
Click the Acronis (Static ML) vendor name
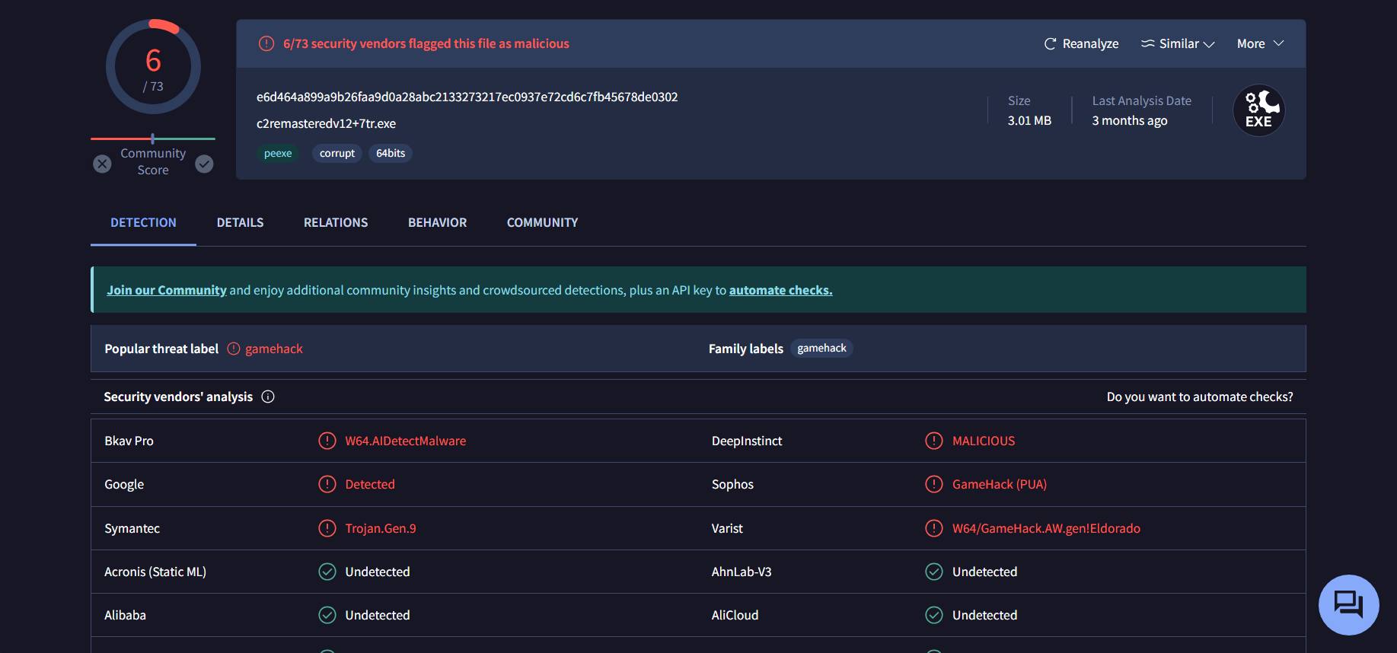click(x=155, y=572)
